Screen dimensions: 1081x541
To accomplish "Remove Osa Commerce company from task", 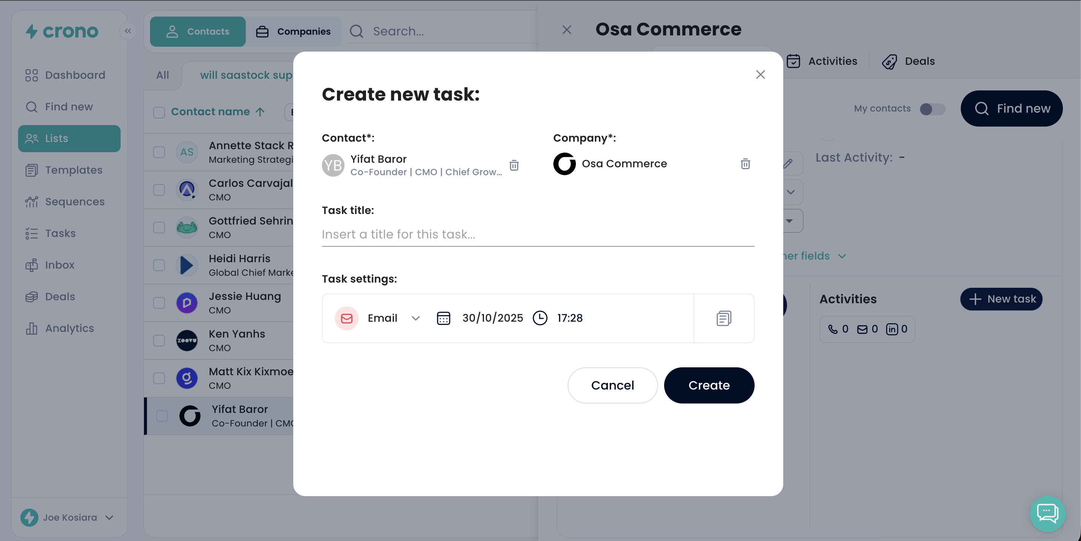I will 745,164.
